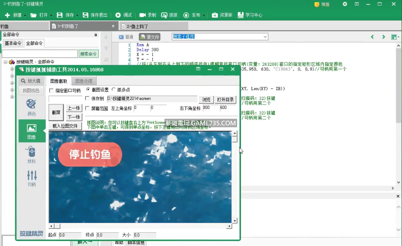Expand the 发布 dropdown arrow
The height and width of the screenshot is (246, 402).
(x=204, y=15)
